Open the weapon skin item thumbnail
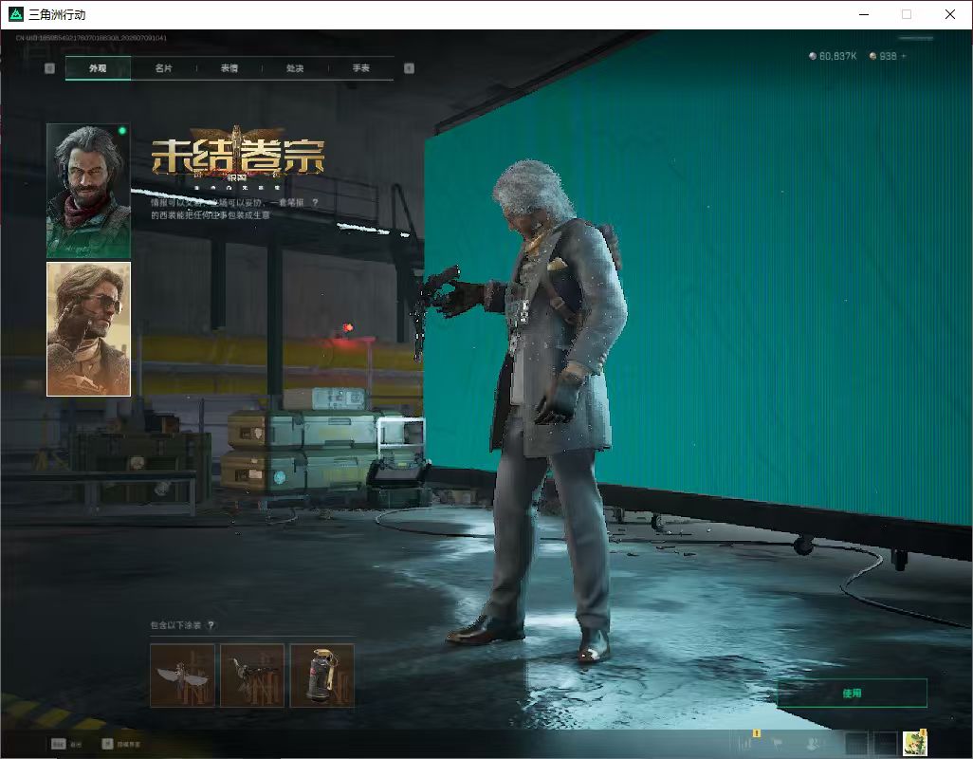This screenshot has height=759, width=973. pyautogui.click(x=252, y=676)
